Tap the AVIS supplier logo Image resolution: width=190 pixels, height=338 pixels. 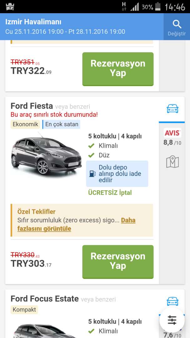[x=172, y=133]
